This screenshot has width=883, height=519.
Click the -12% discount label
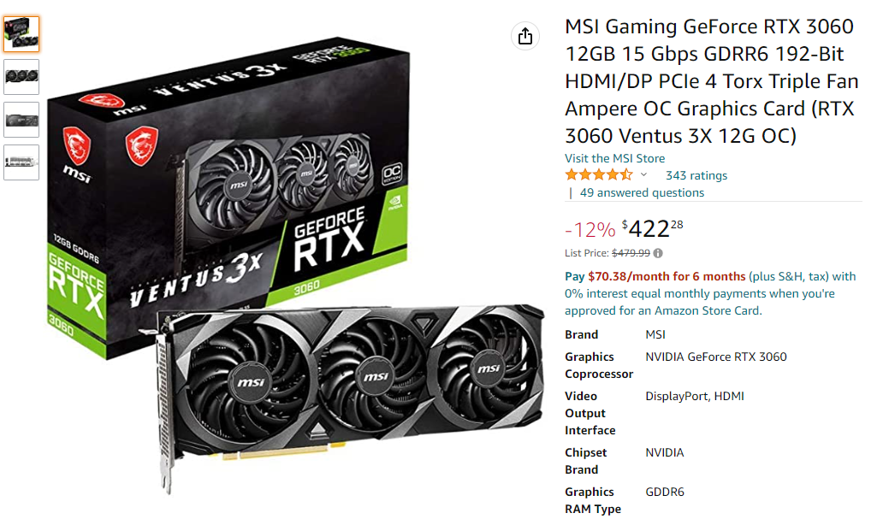[x=590, y=230]
